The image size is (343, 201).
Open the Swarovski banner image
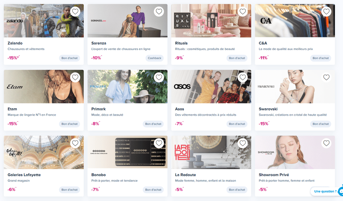tap(295, 86)
